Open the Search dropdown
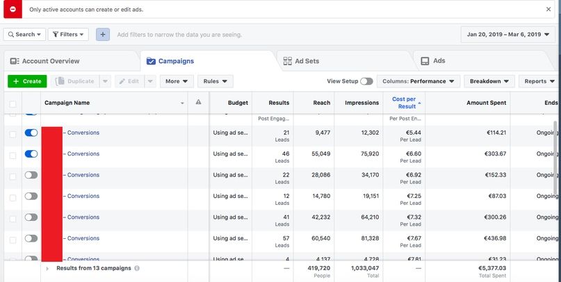The image size is (561, 282). click(x=25, y=34)
